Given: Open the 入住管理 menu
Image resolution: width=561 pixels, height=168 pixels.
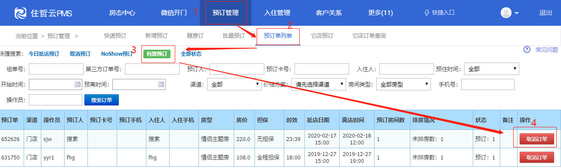Looking at the screenshot, I should tap(277, 13).
